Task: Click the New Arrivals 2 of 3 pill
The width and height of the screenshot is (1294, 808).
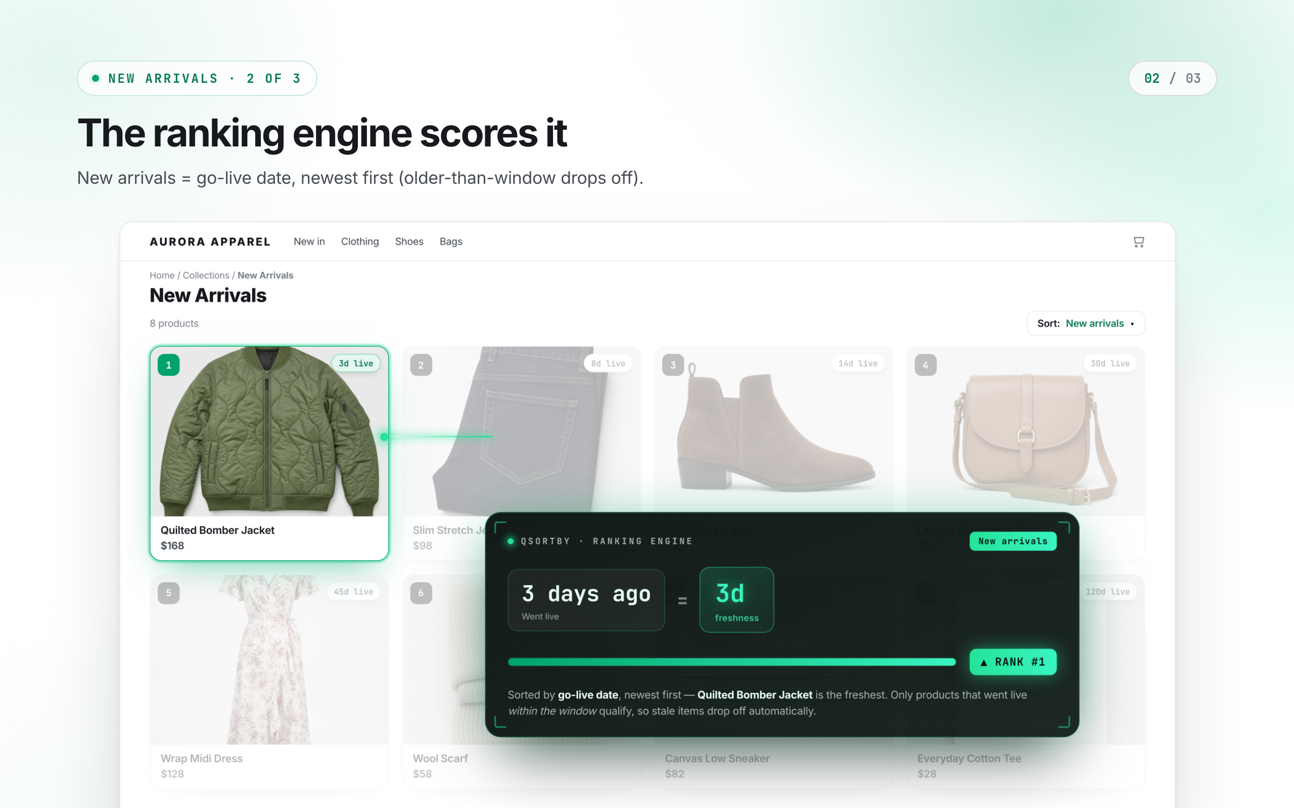Action: (197, 78)
